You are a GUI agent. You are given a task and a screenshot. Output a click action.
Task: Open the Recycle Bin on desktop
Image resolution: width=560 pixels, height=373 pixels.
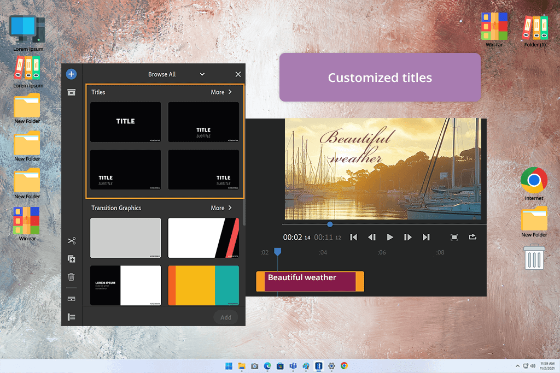pos(534,256)
